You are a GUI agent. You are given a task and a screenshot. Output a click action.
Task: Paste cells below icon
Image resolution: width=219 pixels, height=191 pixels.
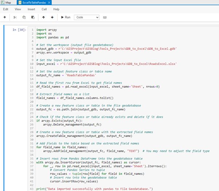[33, 17]
